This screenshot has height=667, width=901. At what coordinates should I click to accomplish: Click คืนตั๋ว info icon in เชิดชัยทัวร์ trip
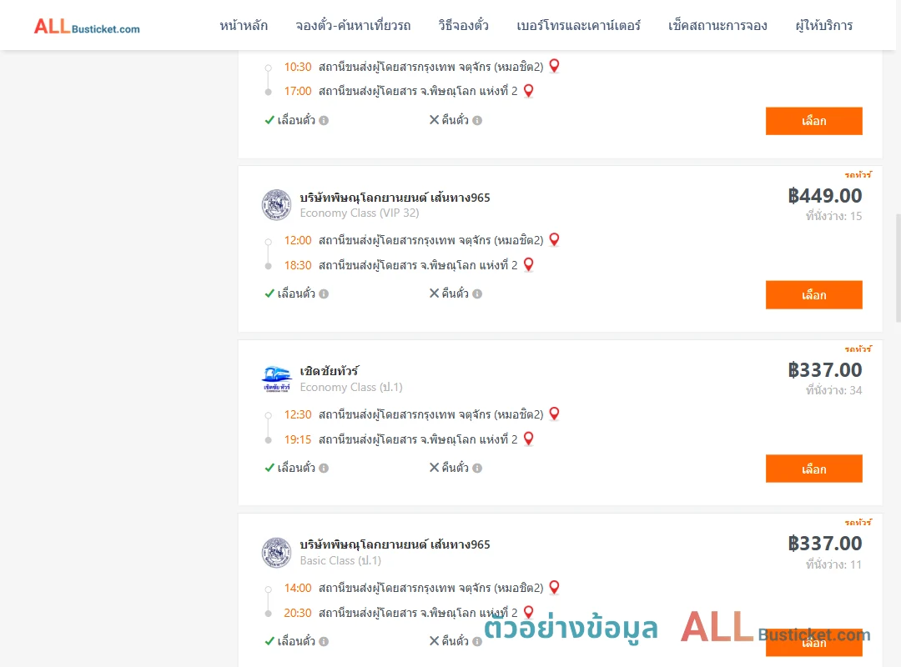(x=477, y=469)
